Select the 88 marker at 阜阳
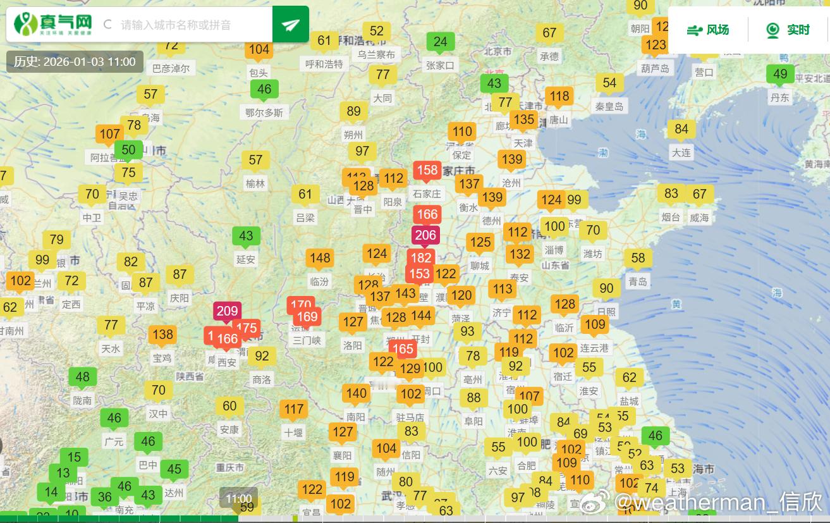 (x=473, y=399)
